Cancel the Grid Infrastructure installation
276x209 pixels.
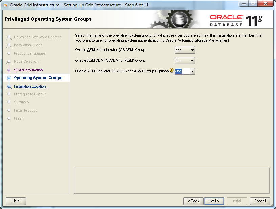pos(260,201)
